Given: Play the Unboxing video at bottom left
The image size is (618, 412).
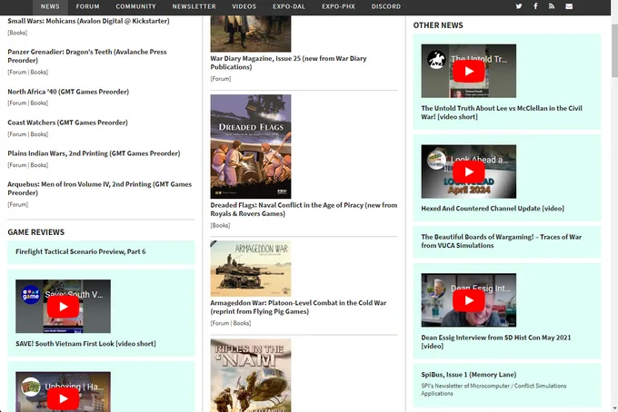Looking at the screenshot, I should 63,398.
